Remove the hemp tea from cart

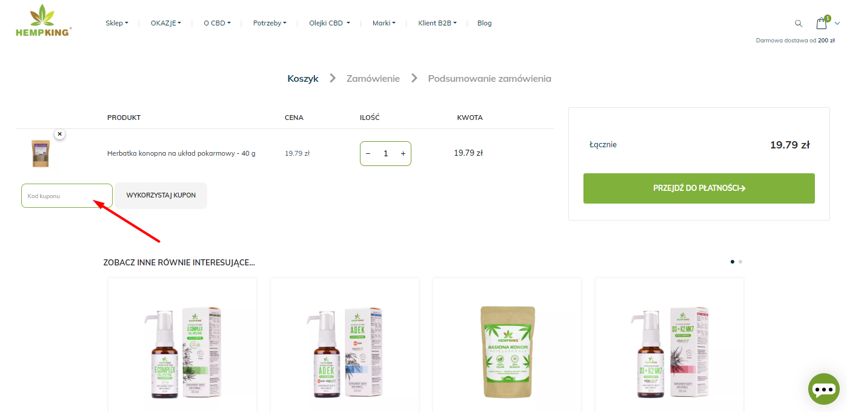tap(59, 134)
